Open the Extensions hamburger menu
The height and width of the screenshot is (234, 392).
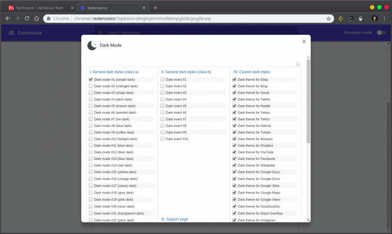(x=11, y=33)
